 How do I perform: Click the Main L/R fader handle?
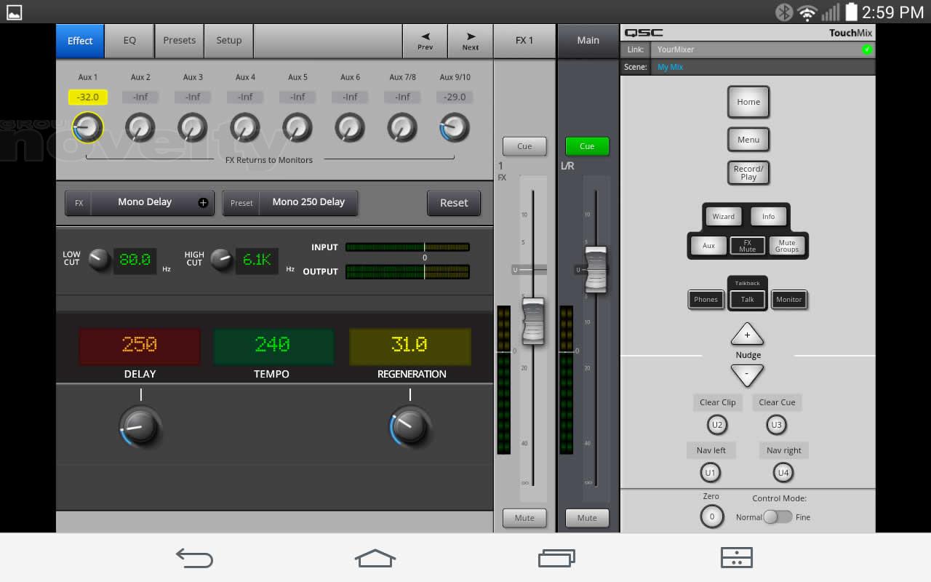(x=596, y=270)
